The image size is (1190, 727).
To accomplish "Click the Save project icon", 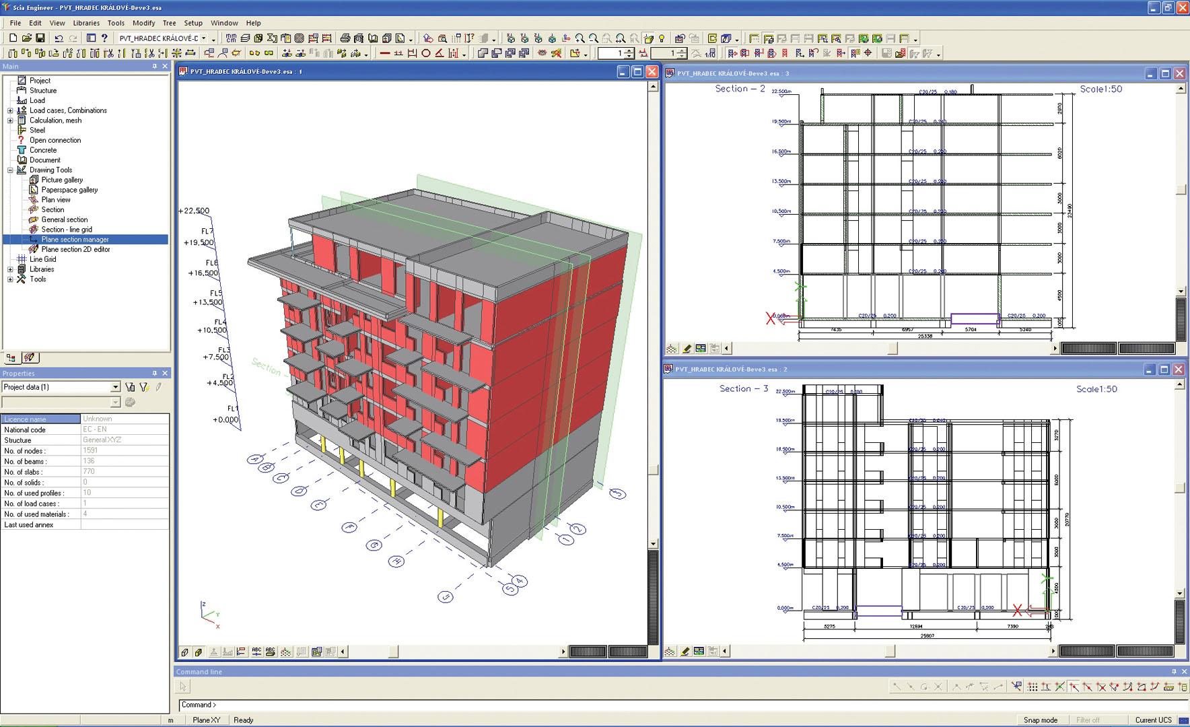I will click(40, 38).
